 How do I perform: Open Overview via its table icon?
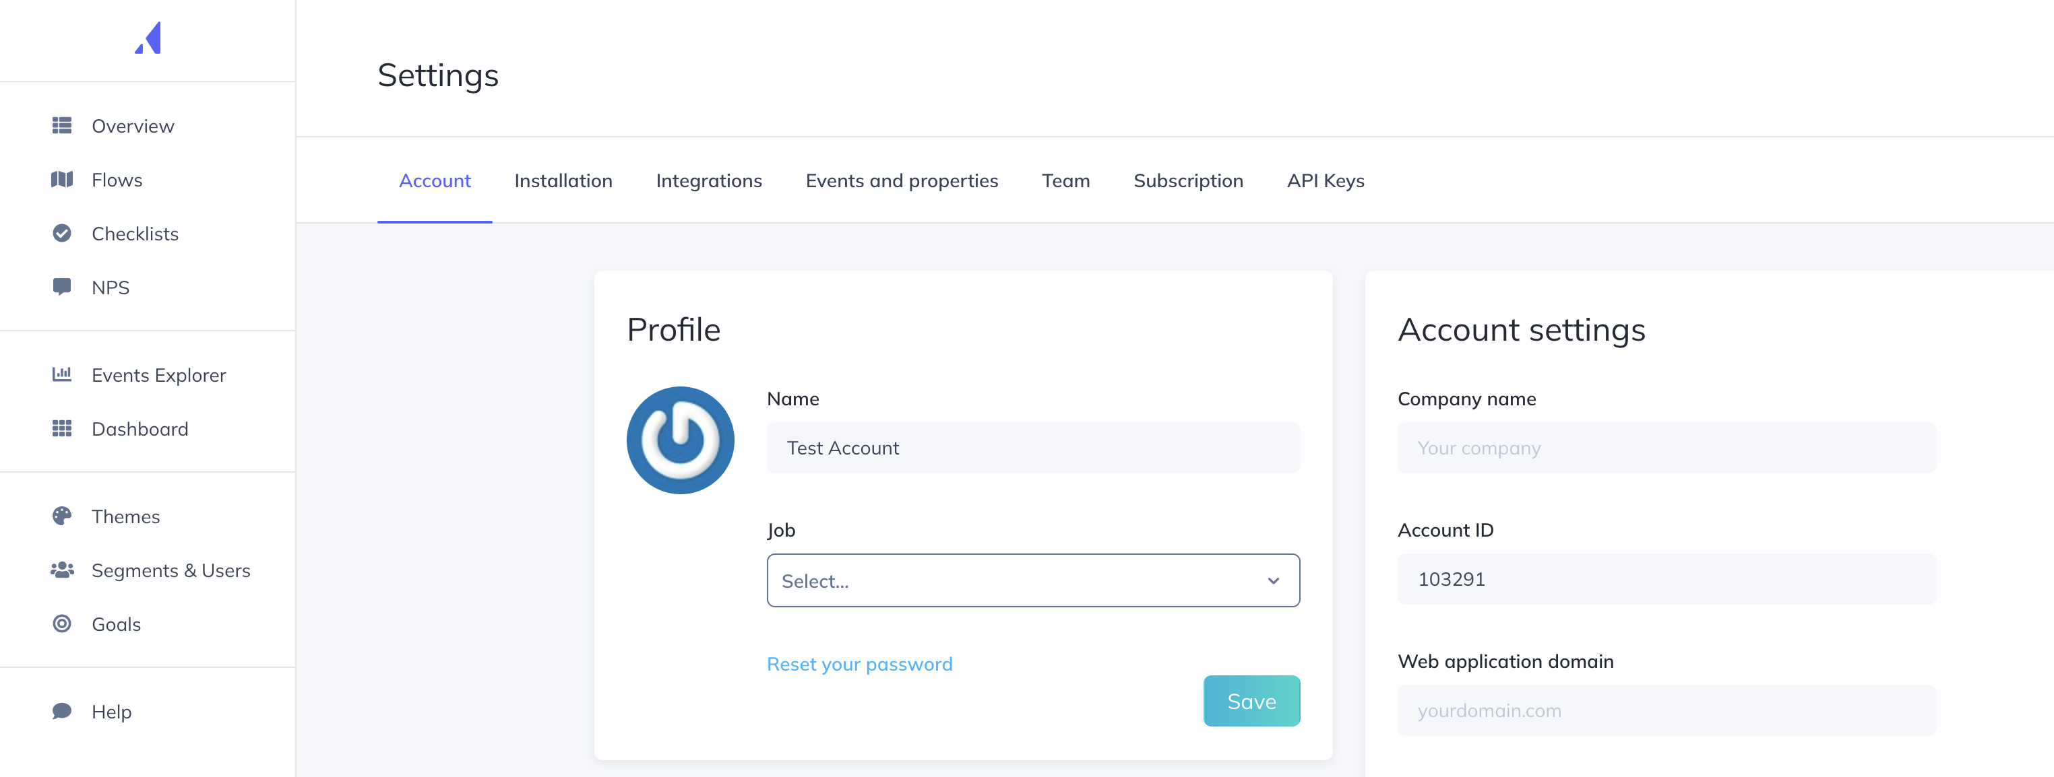coord(62,126)
